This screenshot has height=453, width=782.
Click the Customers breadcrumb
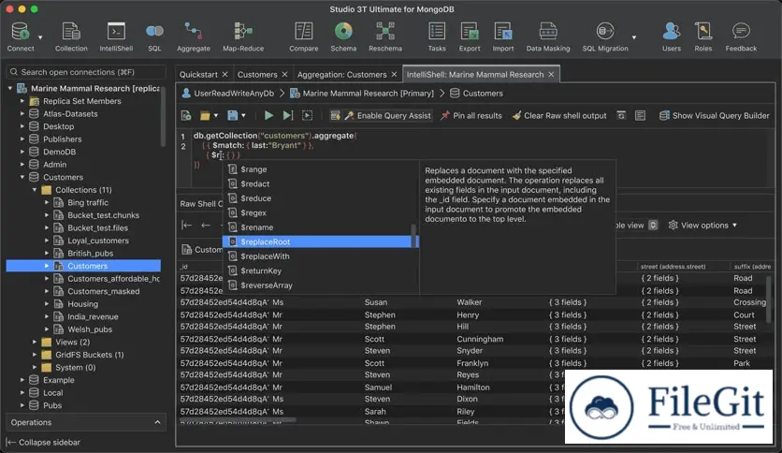pos(476,94)
